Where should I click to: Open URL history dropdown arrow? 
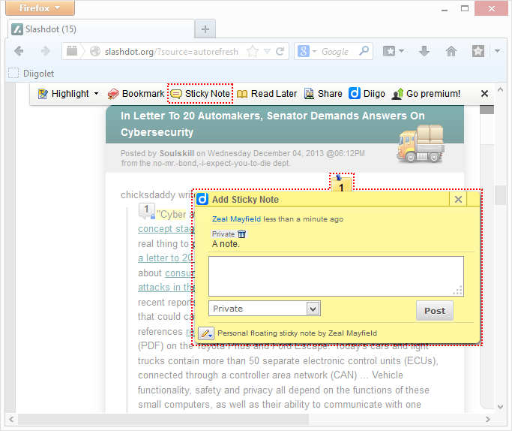(267, 51)
